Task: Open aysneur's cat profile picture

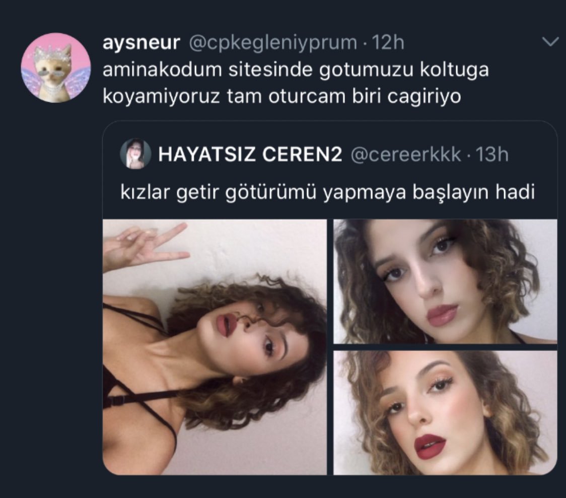Action: pos(56,68)
